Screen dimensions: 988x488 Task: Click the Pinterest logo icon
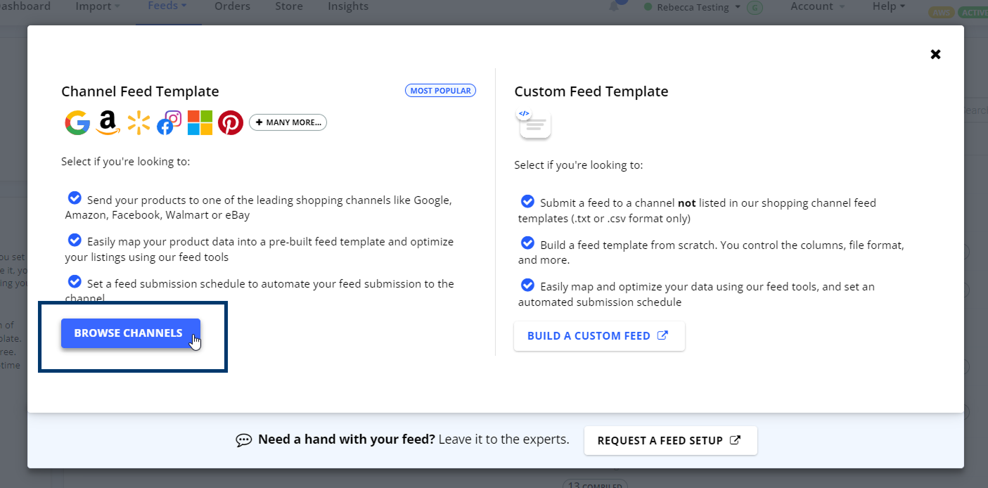pos(231,122)
